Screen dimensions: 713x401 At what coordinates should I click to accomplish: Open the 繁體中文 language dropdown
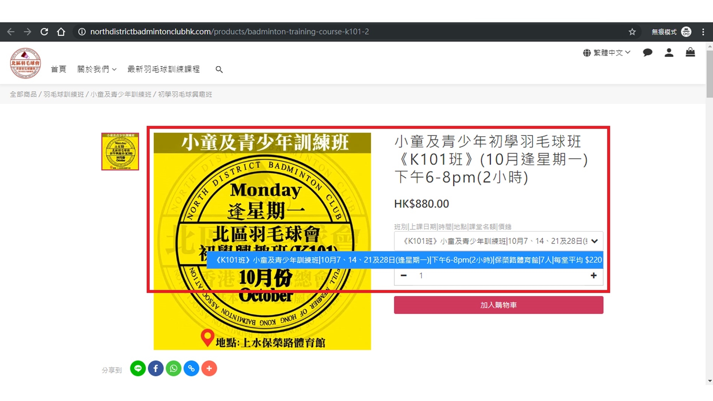pyautogui.click(x=607, y=53)
